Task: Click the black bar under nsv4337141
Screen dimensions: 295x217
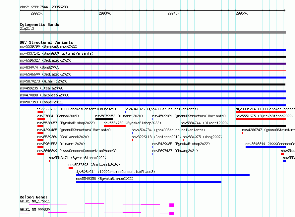Action: [152, 57]
